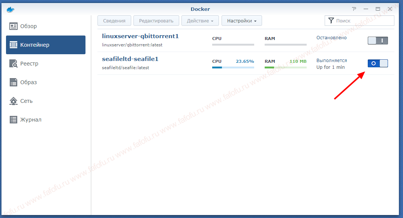Switch to the Образ section
Image resolution: width=403 pixels, height=218 pixels.
(46, 82)
